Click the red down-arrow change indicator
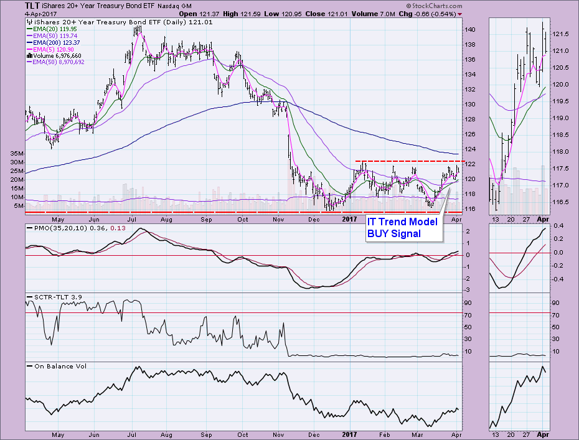Viewport: 579px width, 440px height. pyautogui.click(x=460, y=13)
